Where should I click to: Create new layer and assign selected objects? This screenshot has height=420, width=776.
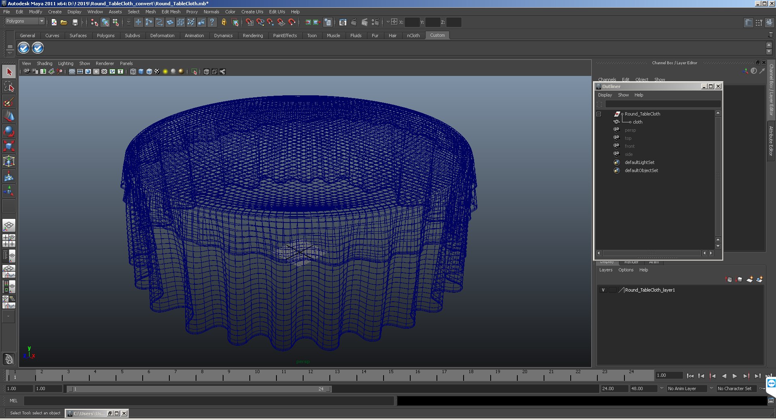759,279
